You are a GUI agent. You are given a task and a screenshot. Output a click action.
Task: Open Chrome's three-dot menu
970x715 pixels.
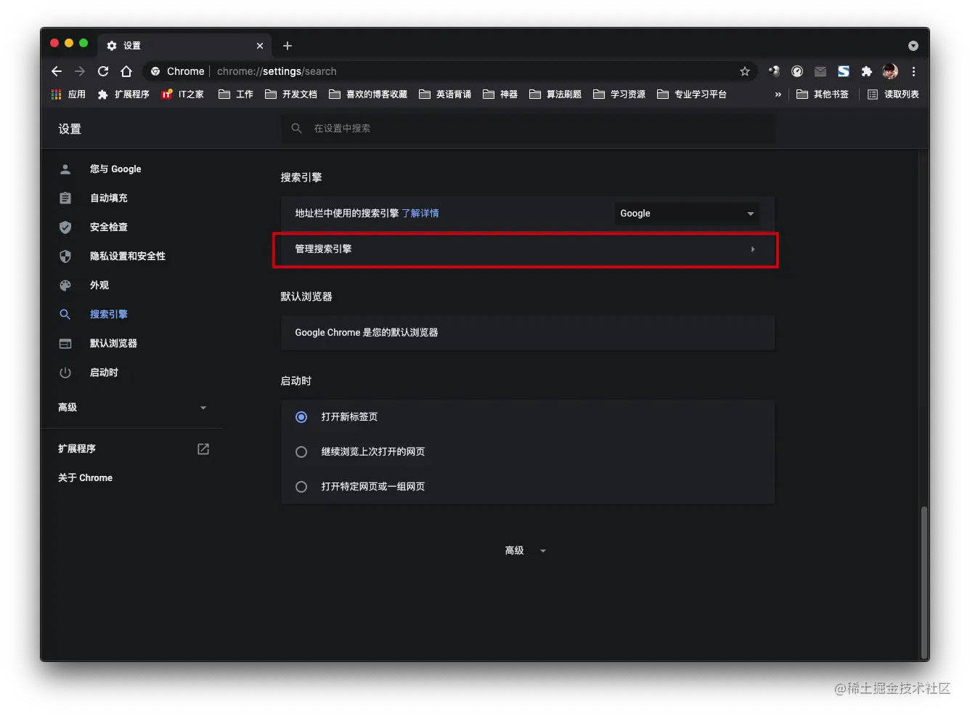(913, 71)
